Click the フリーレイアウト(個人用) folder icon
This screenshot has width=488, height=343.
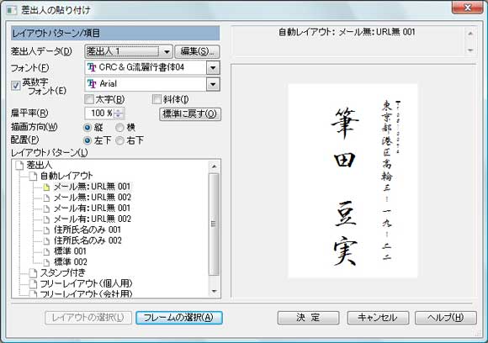[x=33, y=284]
